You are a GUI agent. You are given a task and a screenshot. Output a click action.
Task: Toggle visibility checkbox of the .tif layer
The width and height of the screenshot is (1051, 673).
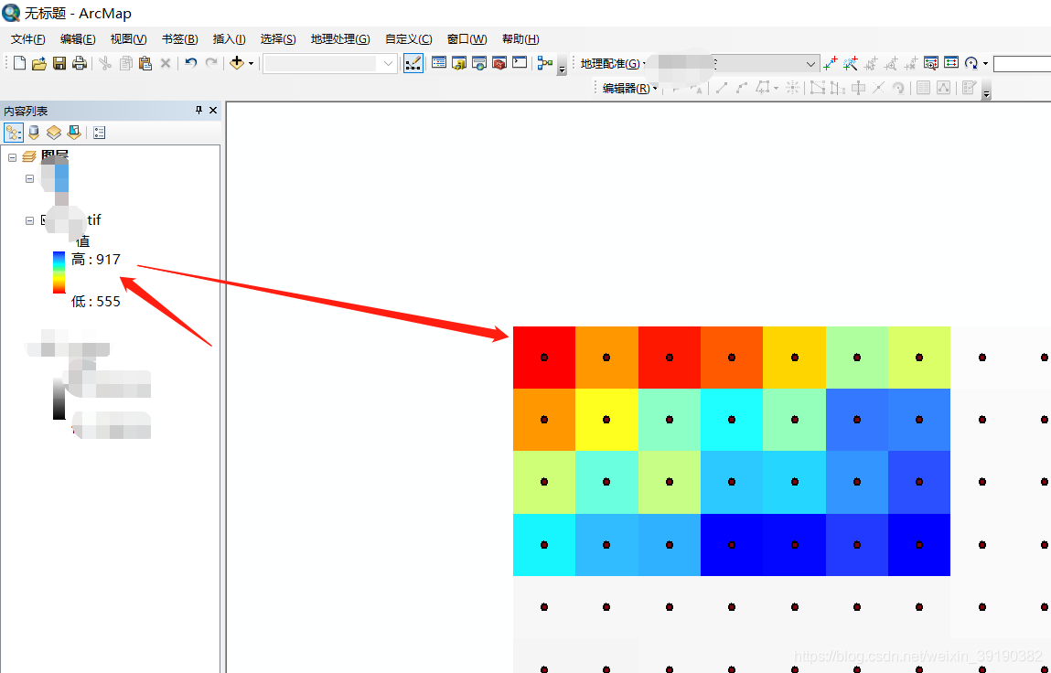[44, 219]
